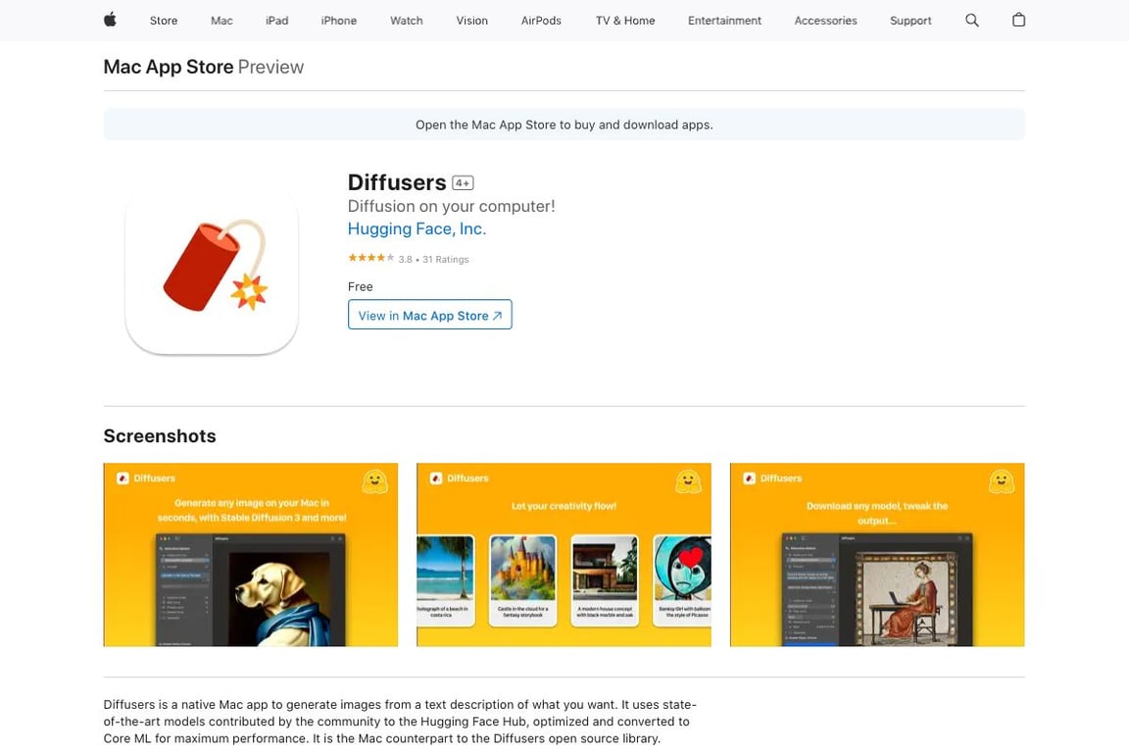1129x753 pixels.
Task: Click the Diffusers firecracker app icon
Action: coord(212,268)
